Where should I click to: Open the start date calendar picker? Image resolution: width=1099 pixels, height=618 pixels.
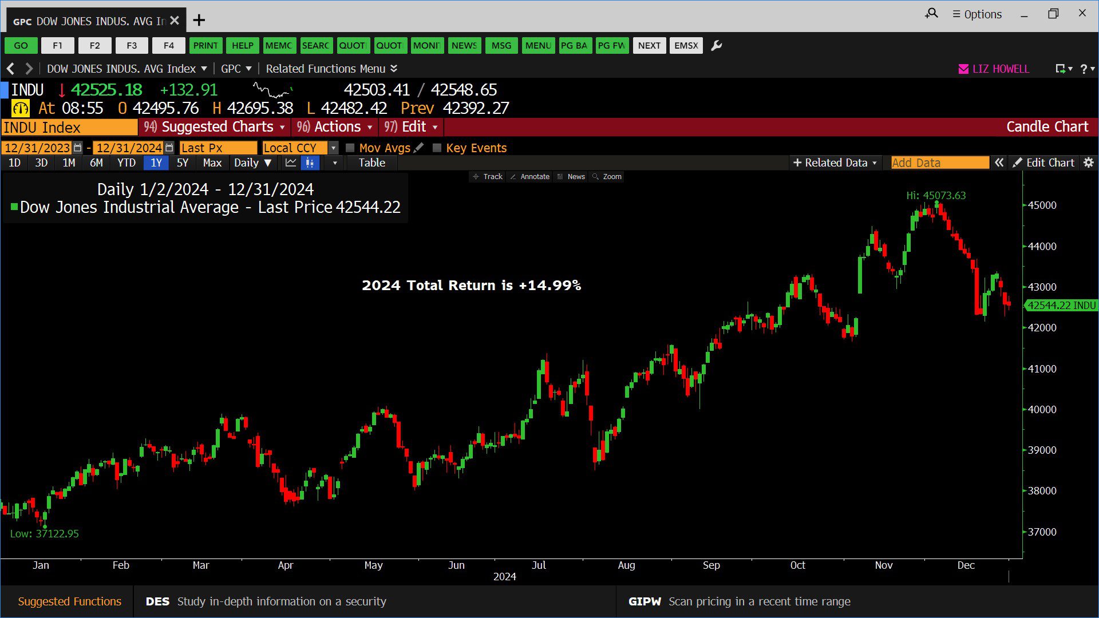click(x=78, y=148)
